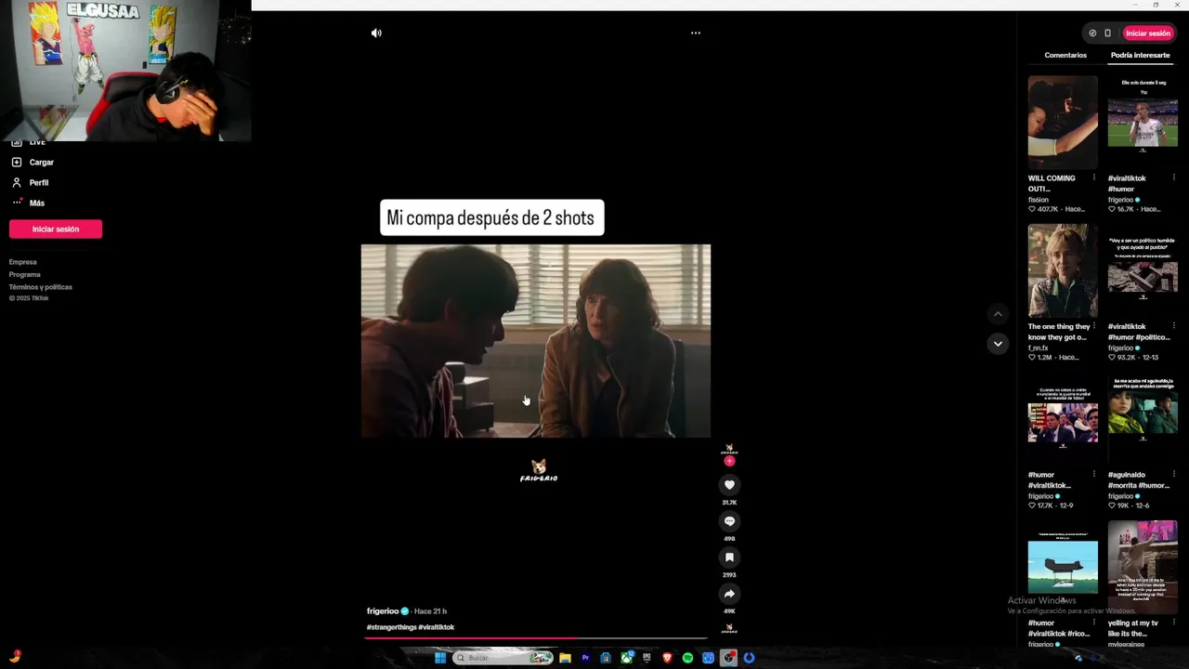Open the #aguinaldo #morrita video thumbnail
The width and height of the screenshot is (1189, 669).
1143,420
